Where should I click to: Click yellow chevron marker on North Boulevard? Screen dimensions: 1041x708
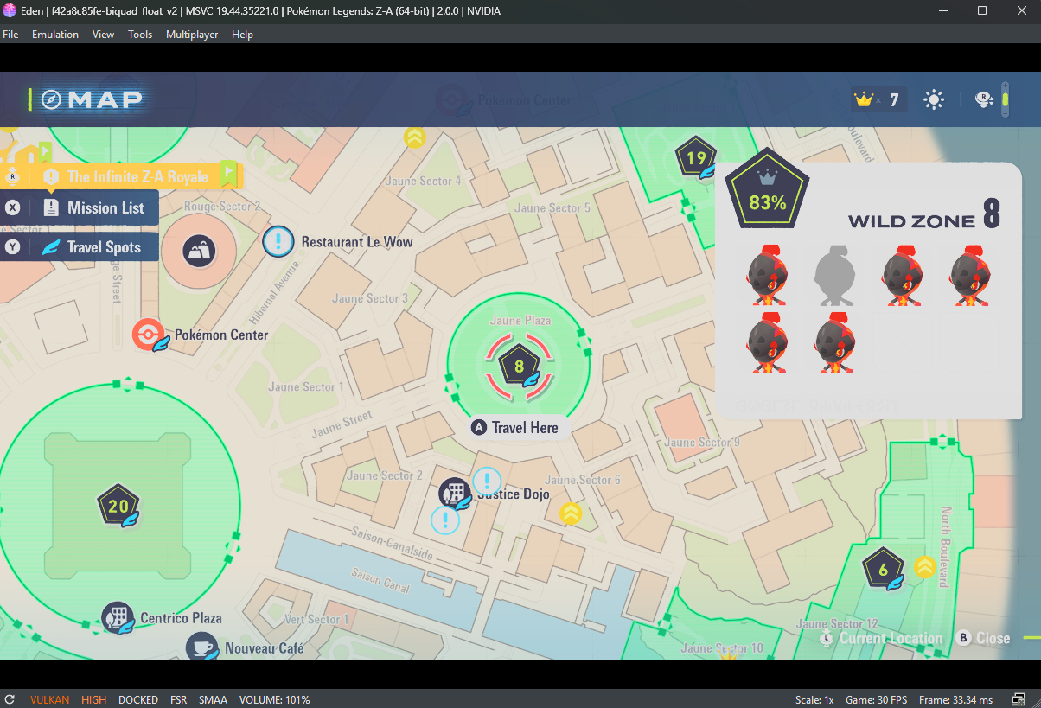(925, 567)
